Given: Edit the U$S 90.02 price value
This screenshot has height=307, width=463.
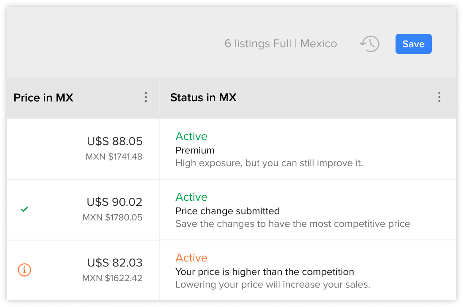Looking at the screenshot, I should tap(115, 202).
